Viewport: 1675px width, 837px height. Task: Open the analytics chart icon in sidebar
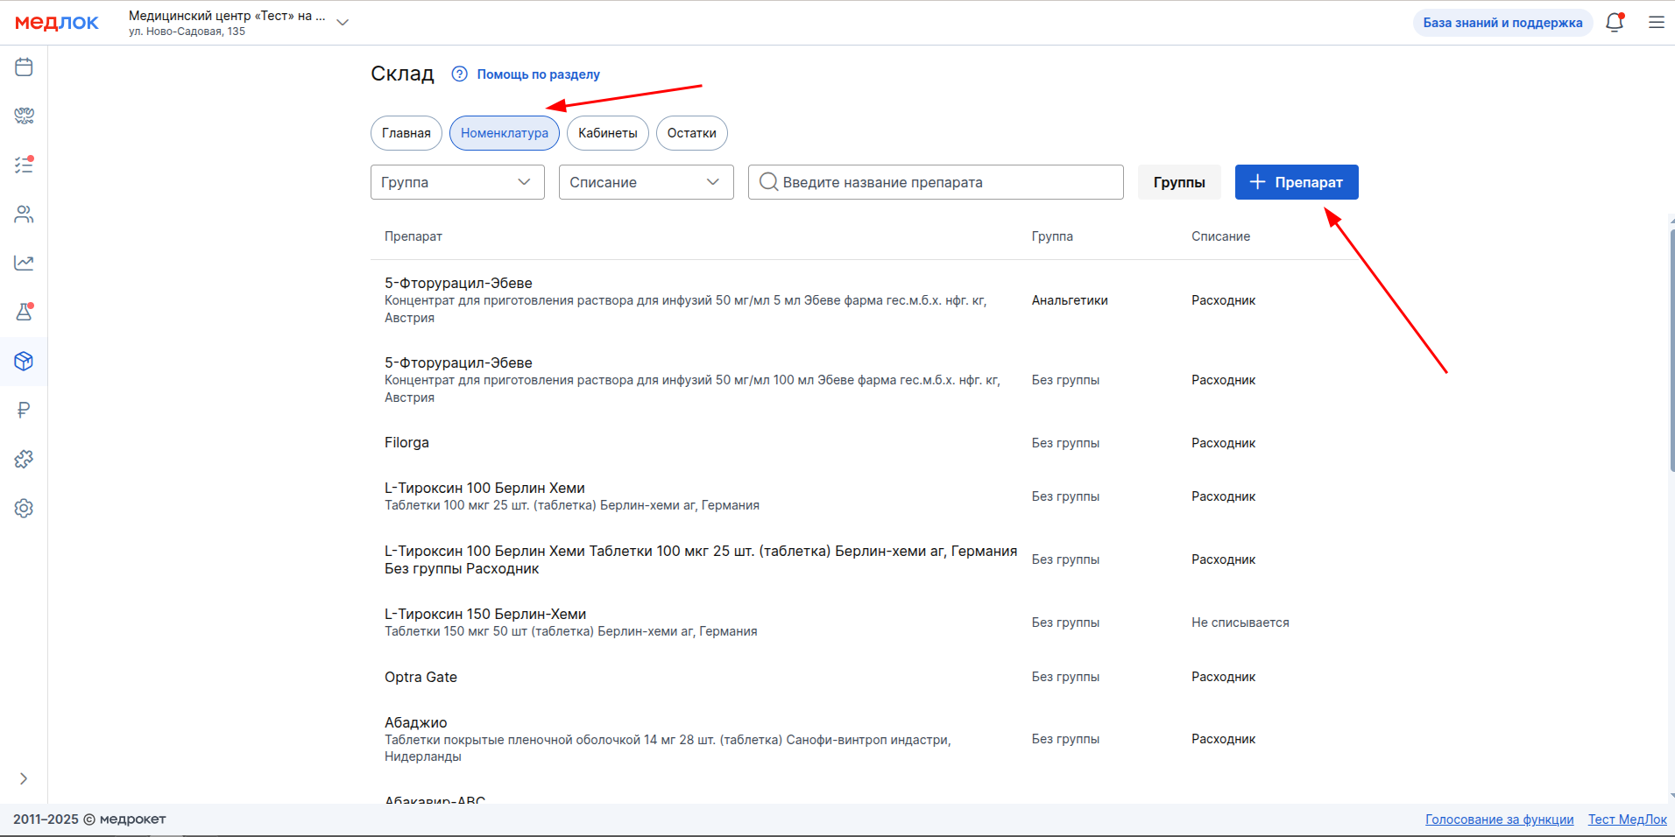tap(24, 263)
